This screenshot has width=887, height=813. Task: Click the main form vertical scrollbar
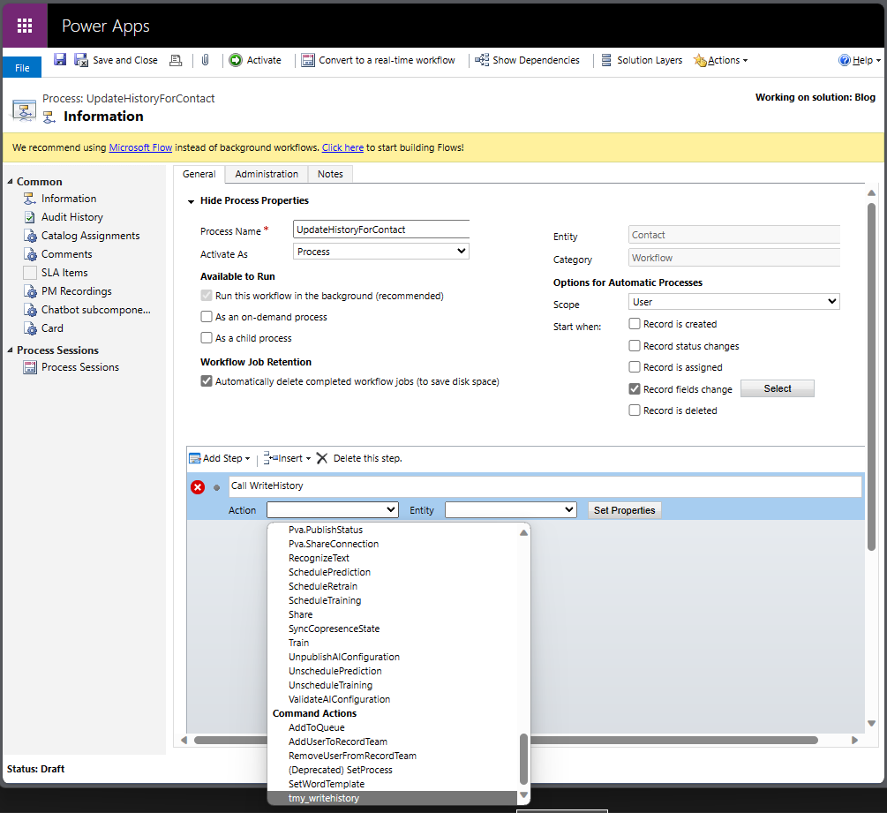871,377
